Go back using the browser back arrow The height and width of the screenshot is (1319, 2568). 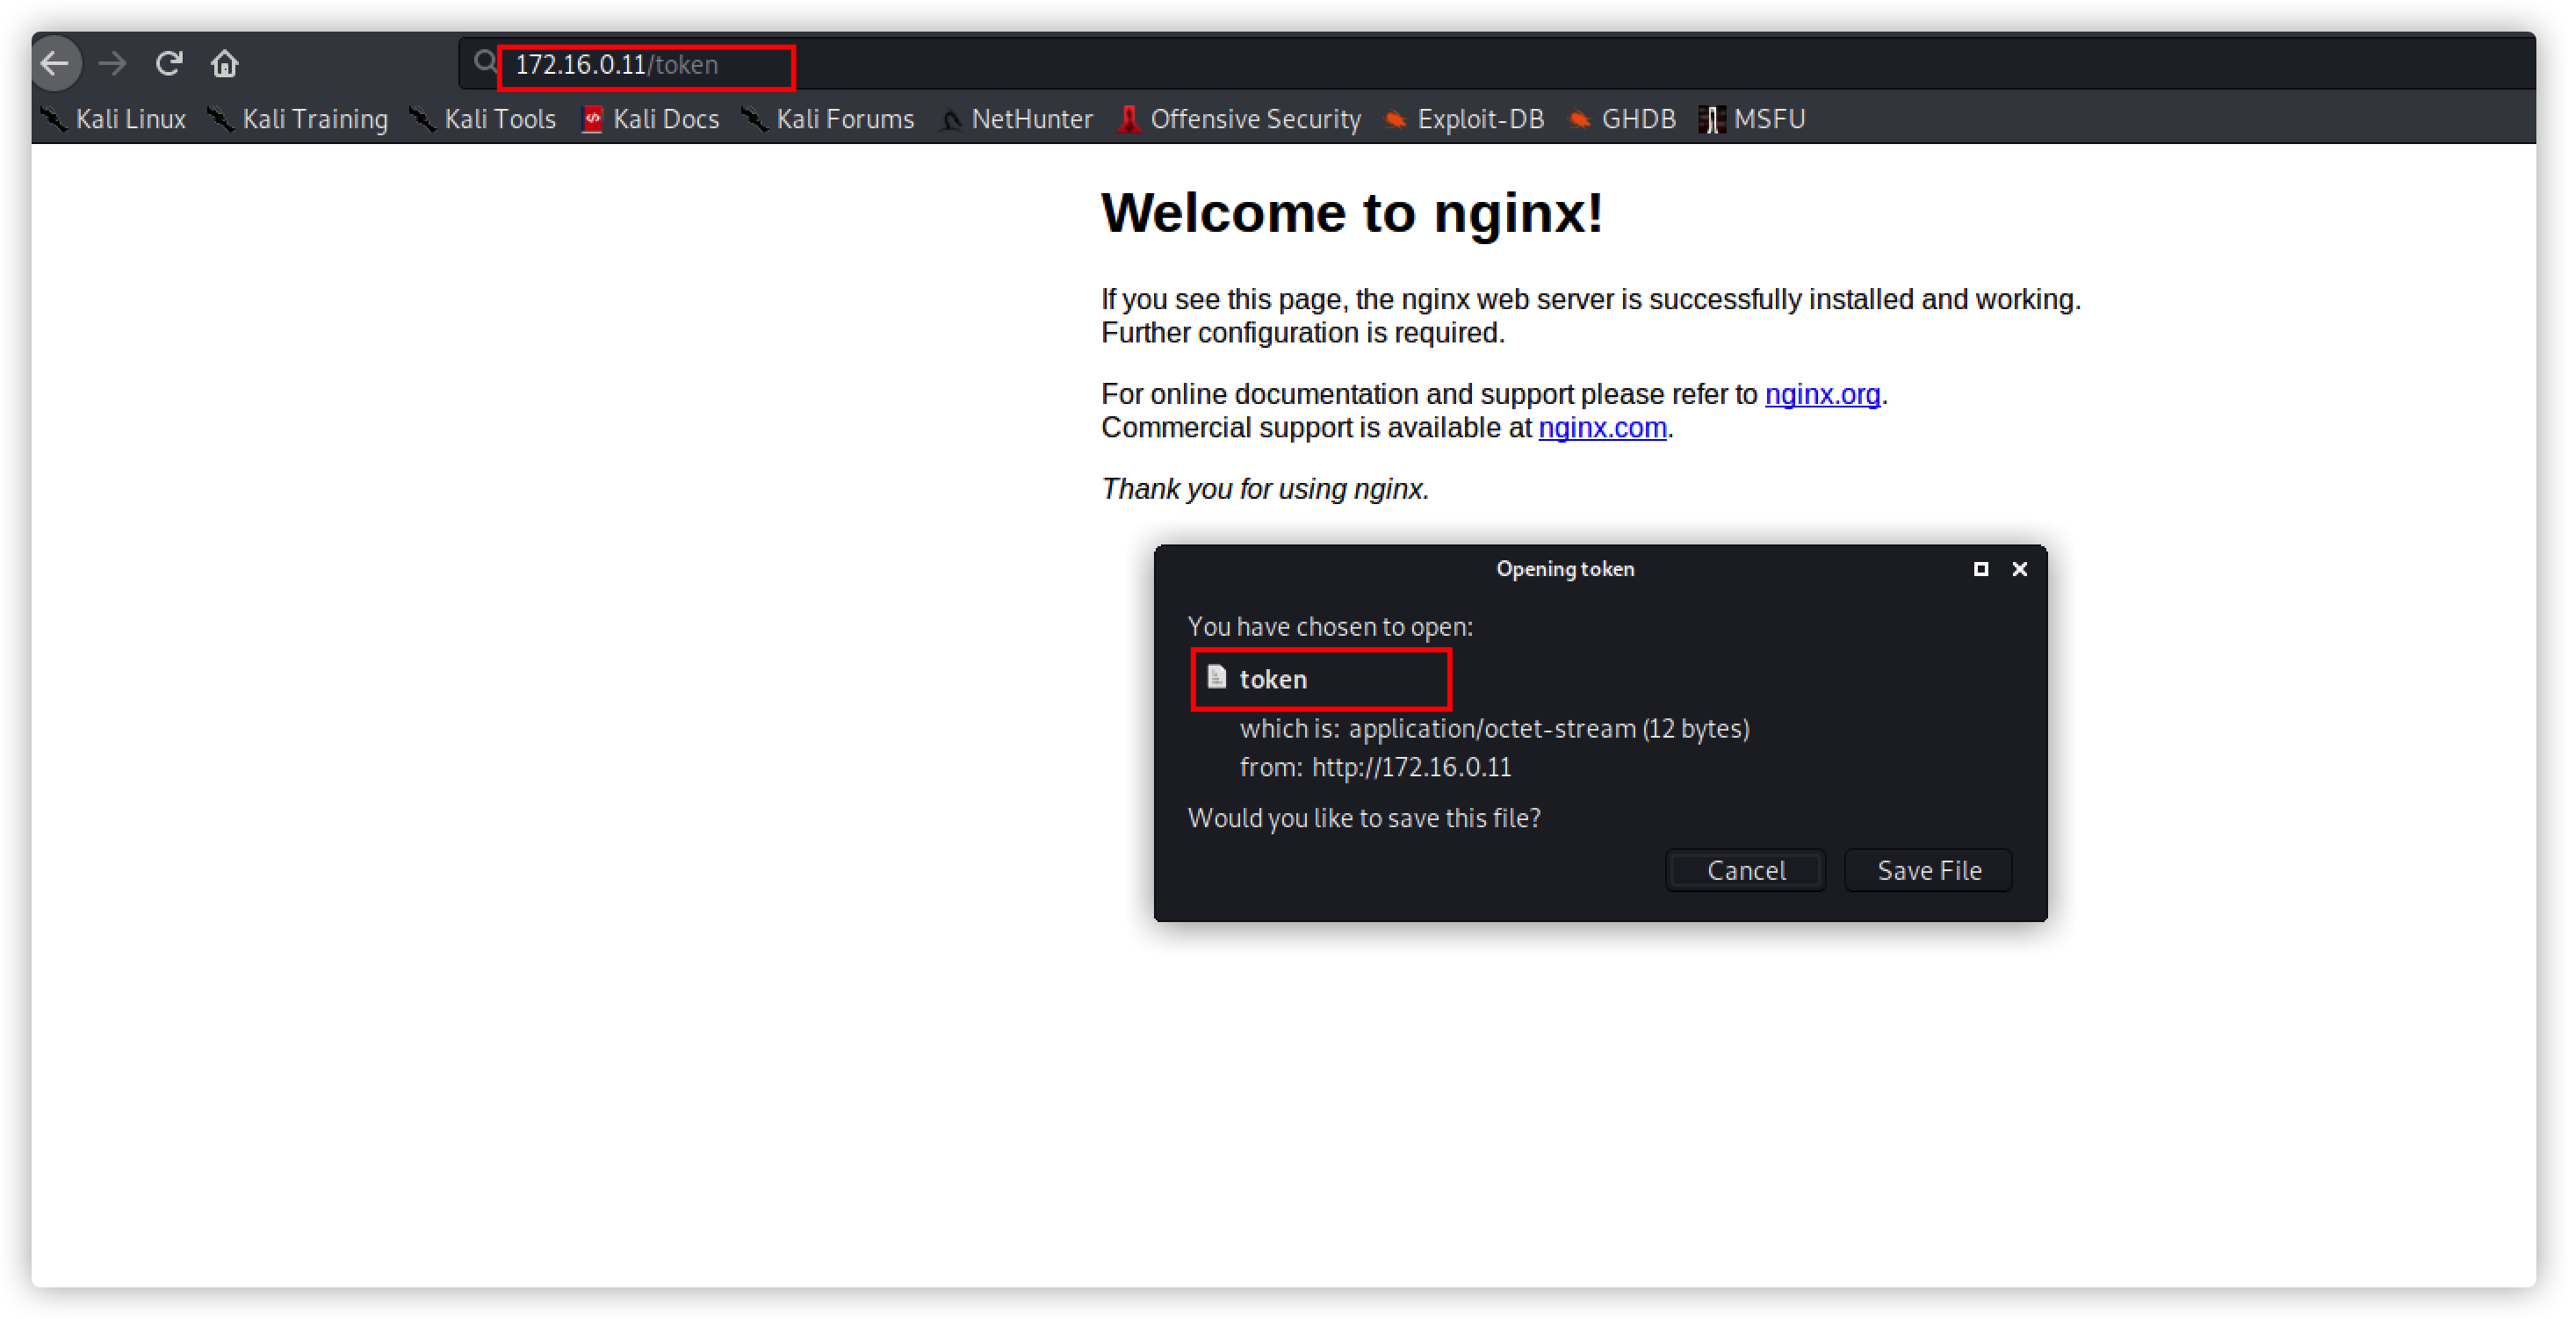56,64
